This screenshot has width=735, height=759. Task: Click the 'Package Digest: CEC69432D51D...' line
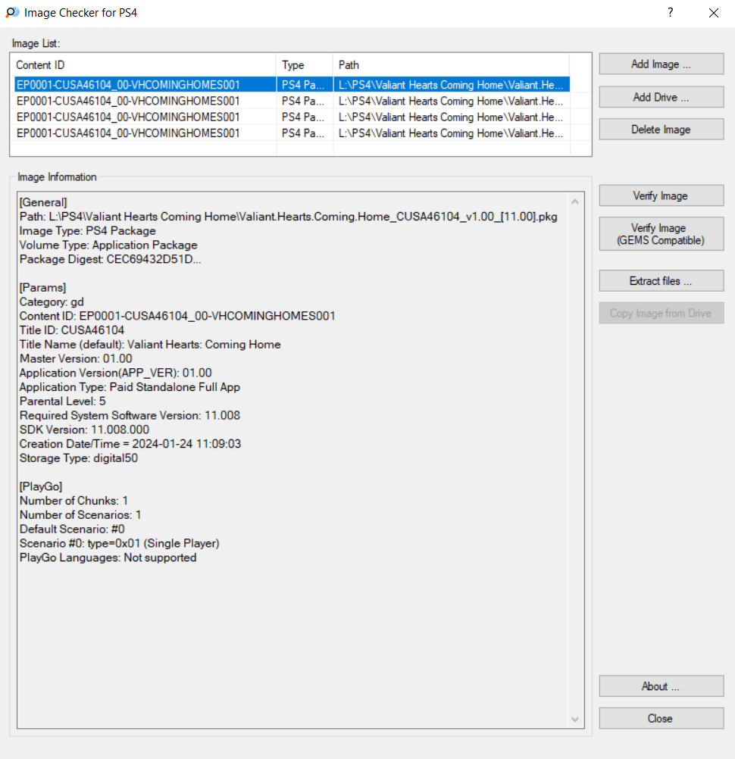click(111, 259)
